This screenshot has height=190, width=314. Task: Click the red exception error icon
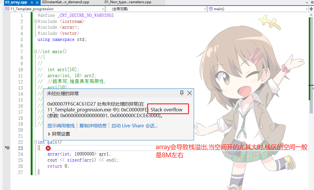pyautogui.click(x=48, y=148)
